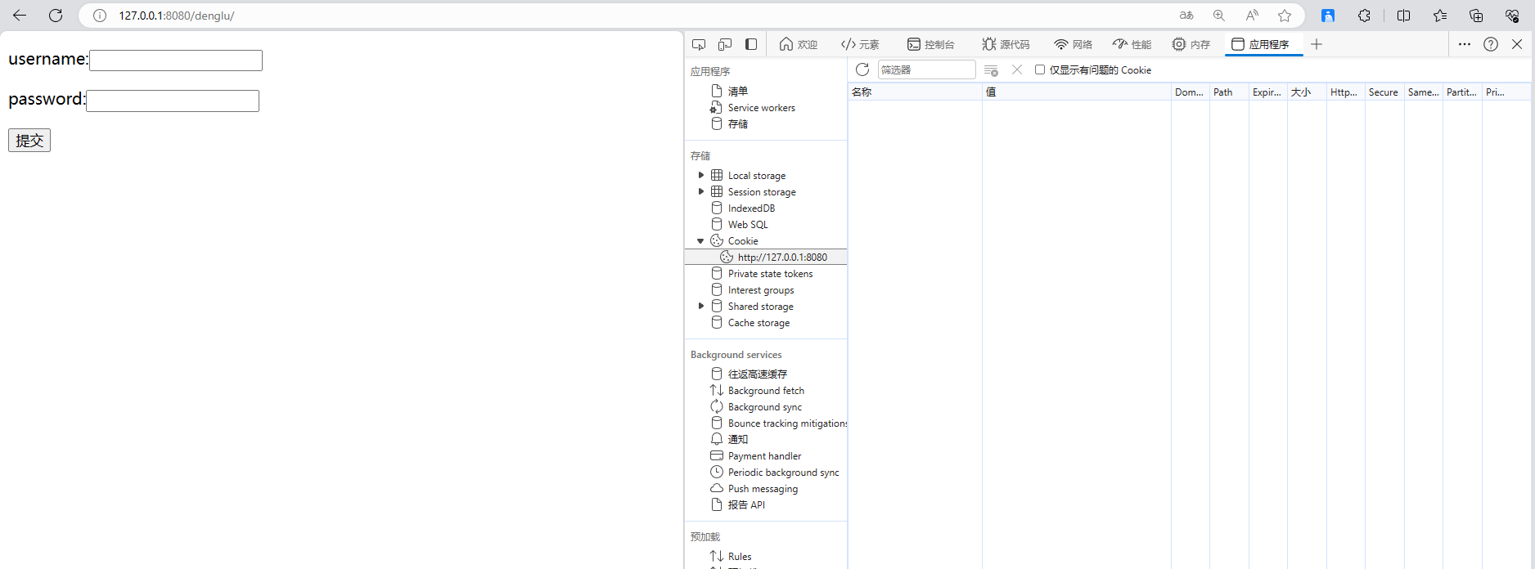Collapse the Cookie tree node

(700, 241)
